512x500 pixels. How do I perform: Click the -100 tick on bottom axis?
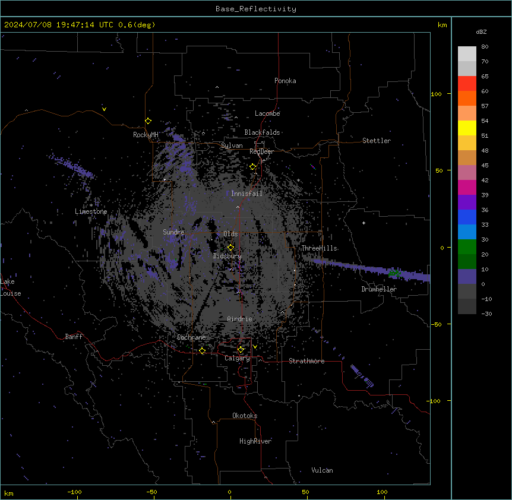pyautogui.click(x=74, y=492)
